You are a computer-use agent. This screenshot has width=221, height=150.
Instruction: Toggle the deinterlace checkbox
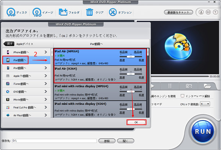182,96
